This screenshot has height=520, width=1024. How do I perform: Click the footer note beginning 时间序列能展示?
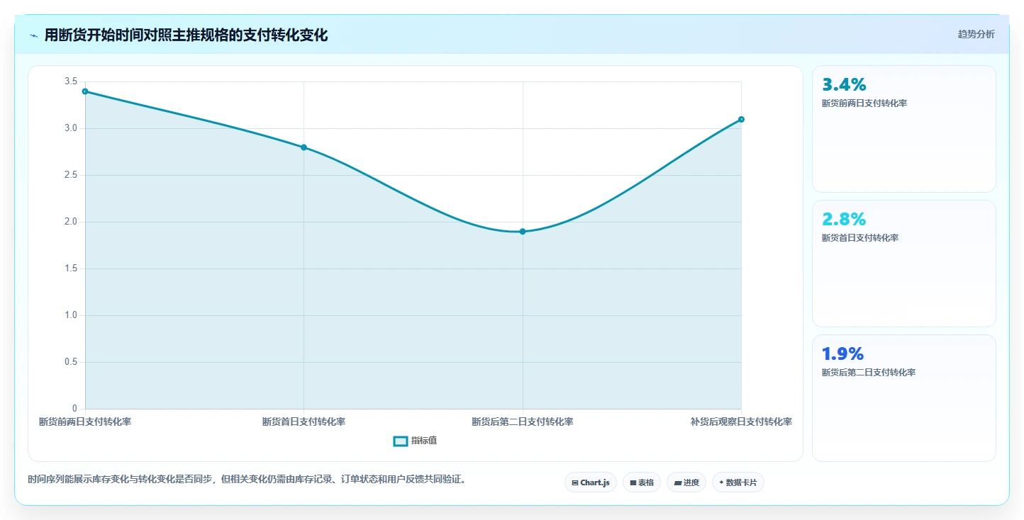point(248,480)
